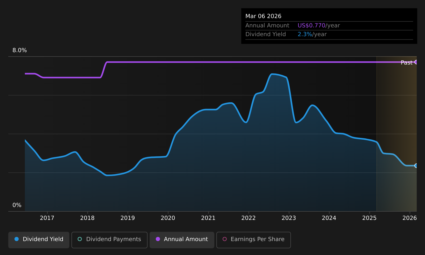Click the tooltip Dividend Yield label
Image resolution: width=425 pixels, height=255 pixels.
point(266,34)
